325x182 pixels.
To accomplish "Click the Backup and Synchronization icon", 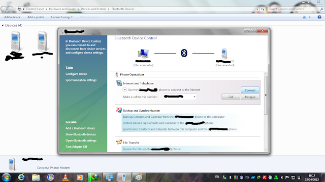I will coord(119,110).
